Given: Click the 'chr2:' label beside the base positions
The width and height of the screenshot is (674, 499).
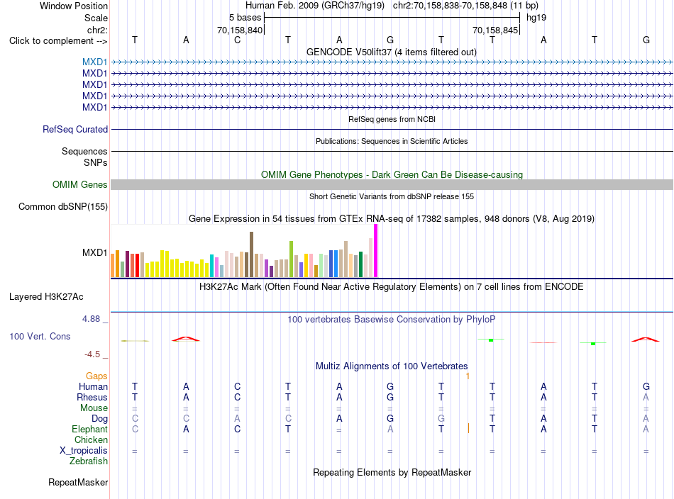Looking at the screenshot, I should [x=98, y=30].
